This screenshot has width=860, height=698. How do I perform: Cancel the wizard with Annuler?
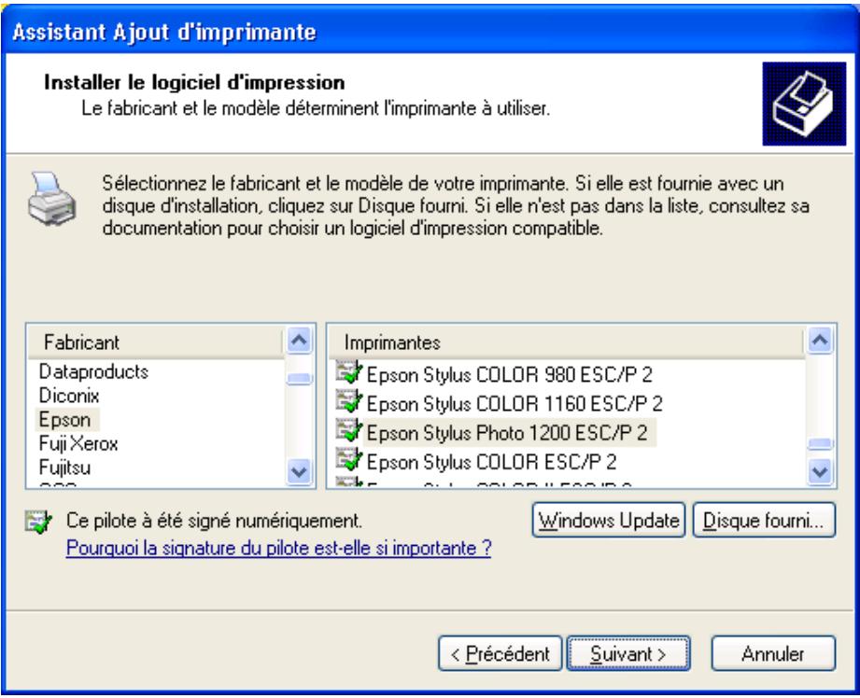773,653
